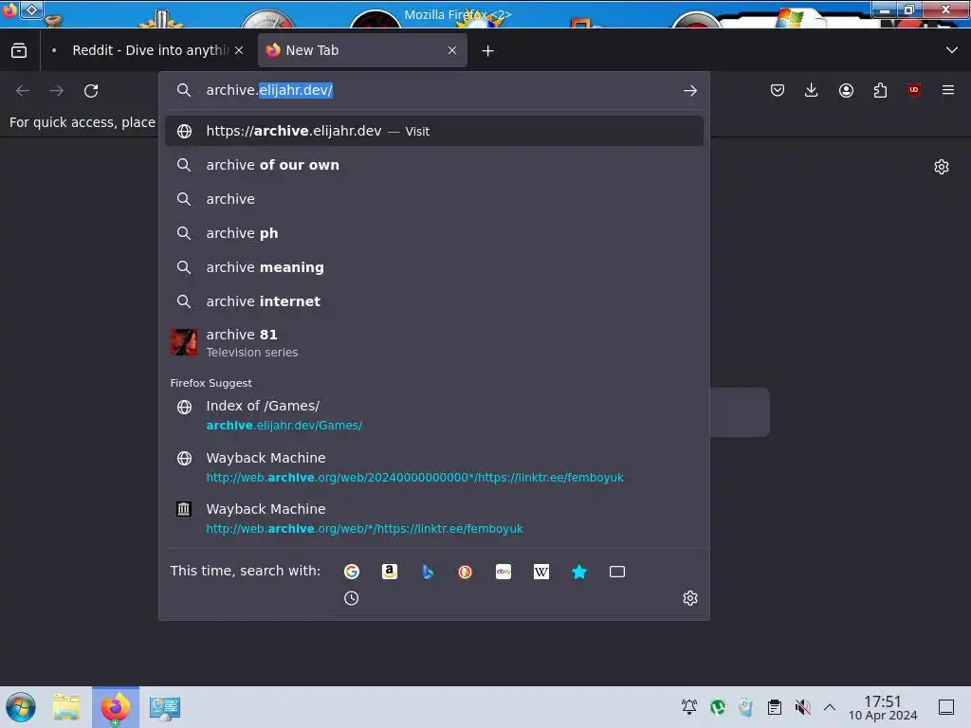Open file manager folder in taskbar
Viewport: 971px width, 728px height.
tap(66, 707)
